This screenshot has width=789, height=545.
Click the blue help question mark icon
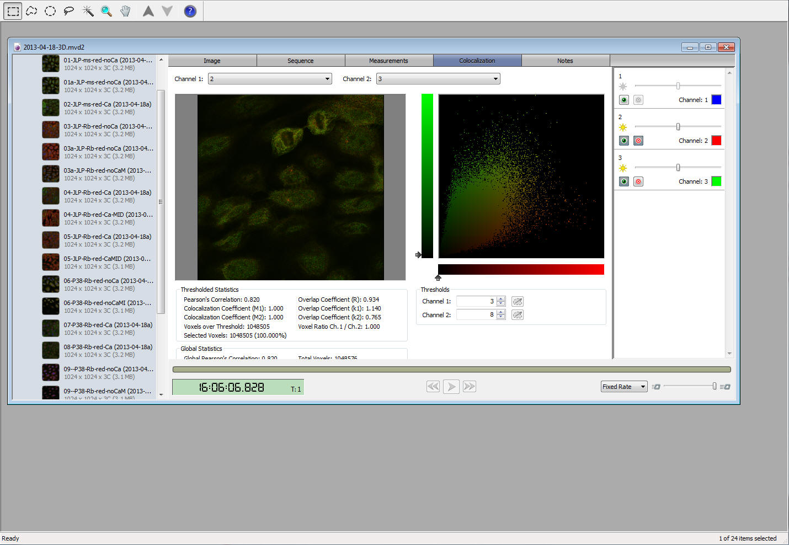[x=190, y=11]
